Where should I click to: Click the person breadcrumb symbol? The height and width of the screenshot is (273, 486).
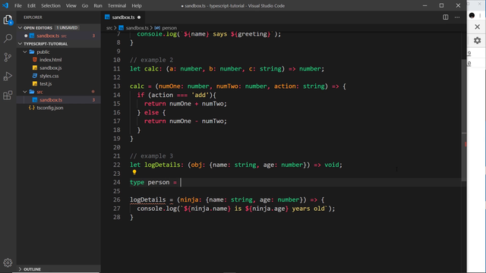169,28
